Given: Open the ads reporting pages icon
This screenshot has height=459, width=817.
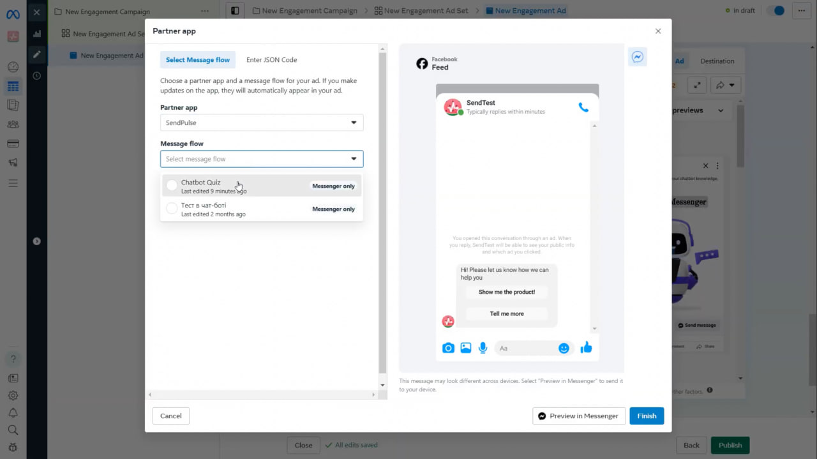Looking at the screenshot, I should coord(13,105).
